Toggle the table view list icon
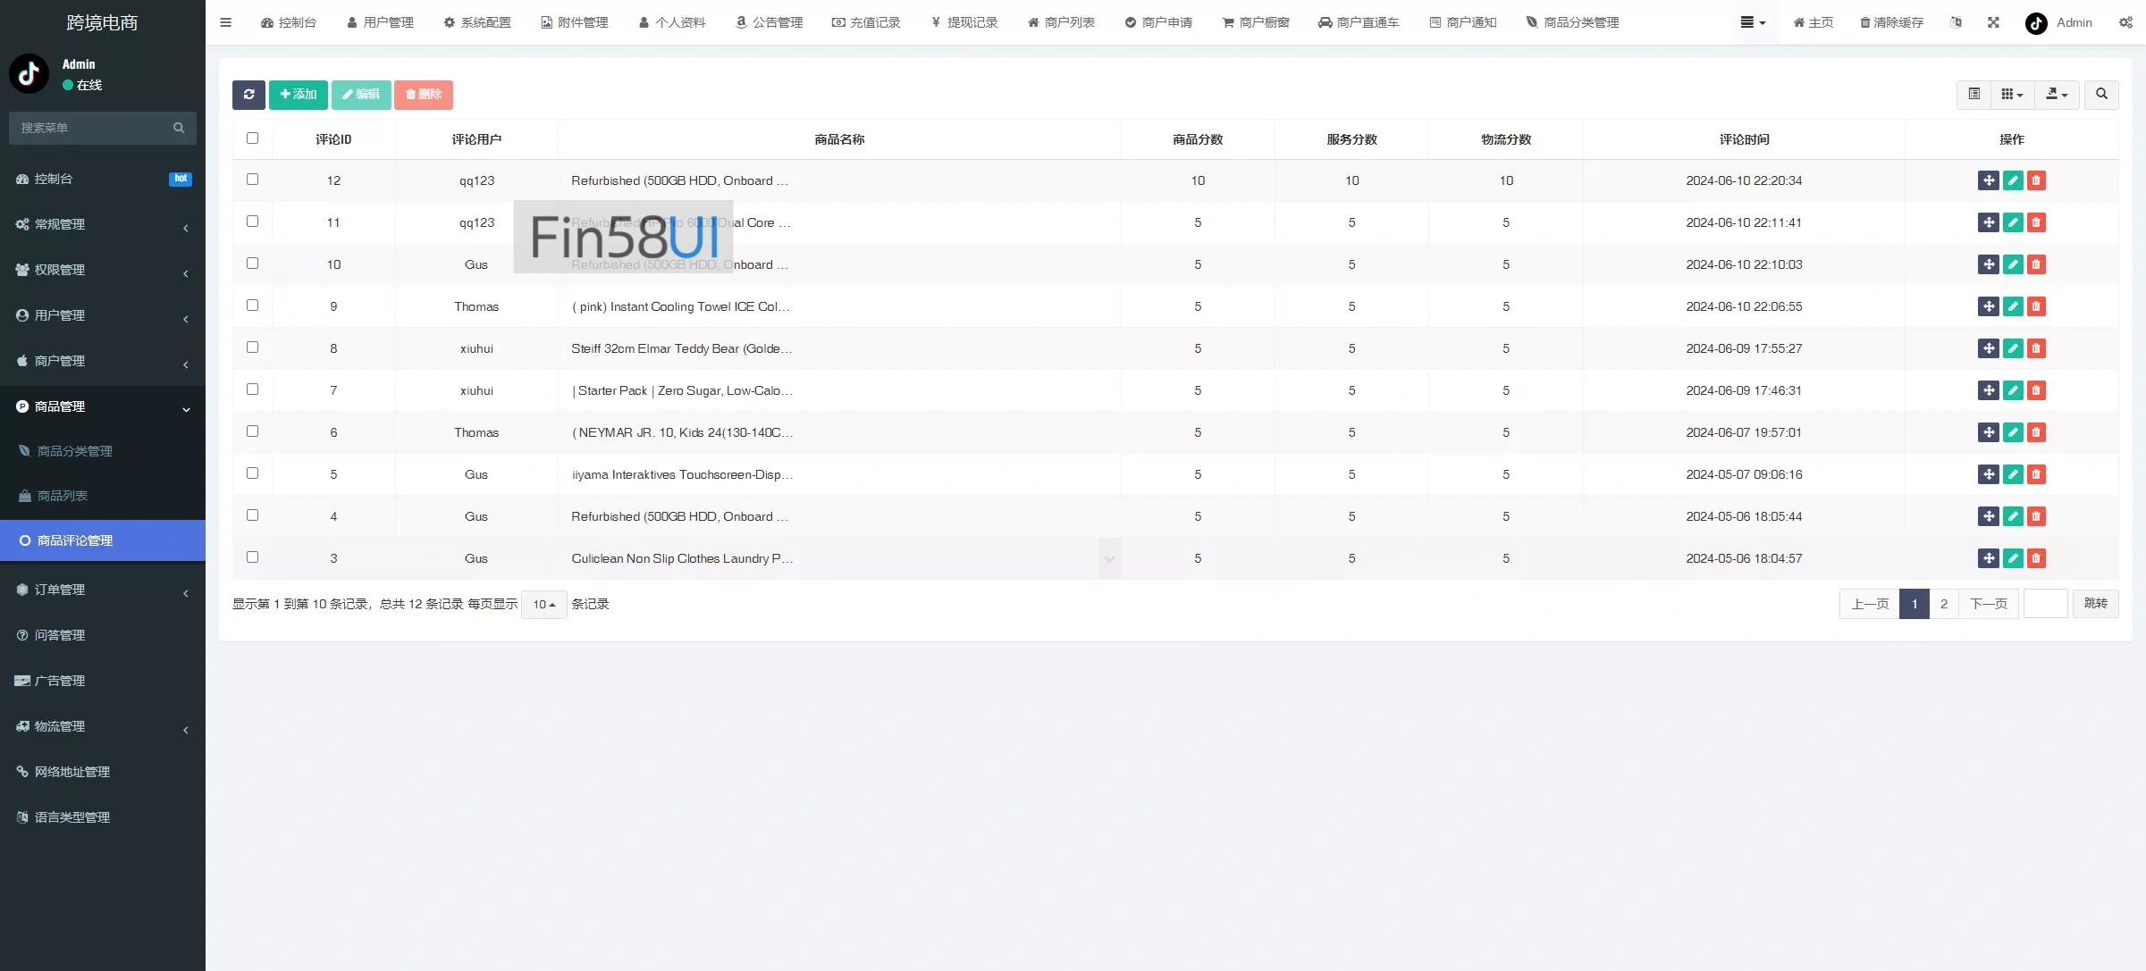Viewport: 2146px width, 971px height. click(1973, 95)
